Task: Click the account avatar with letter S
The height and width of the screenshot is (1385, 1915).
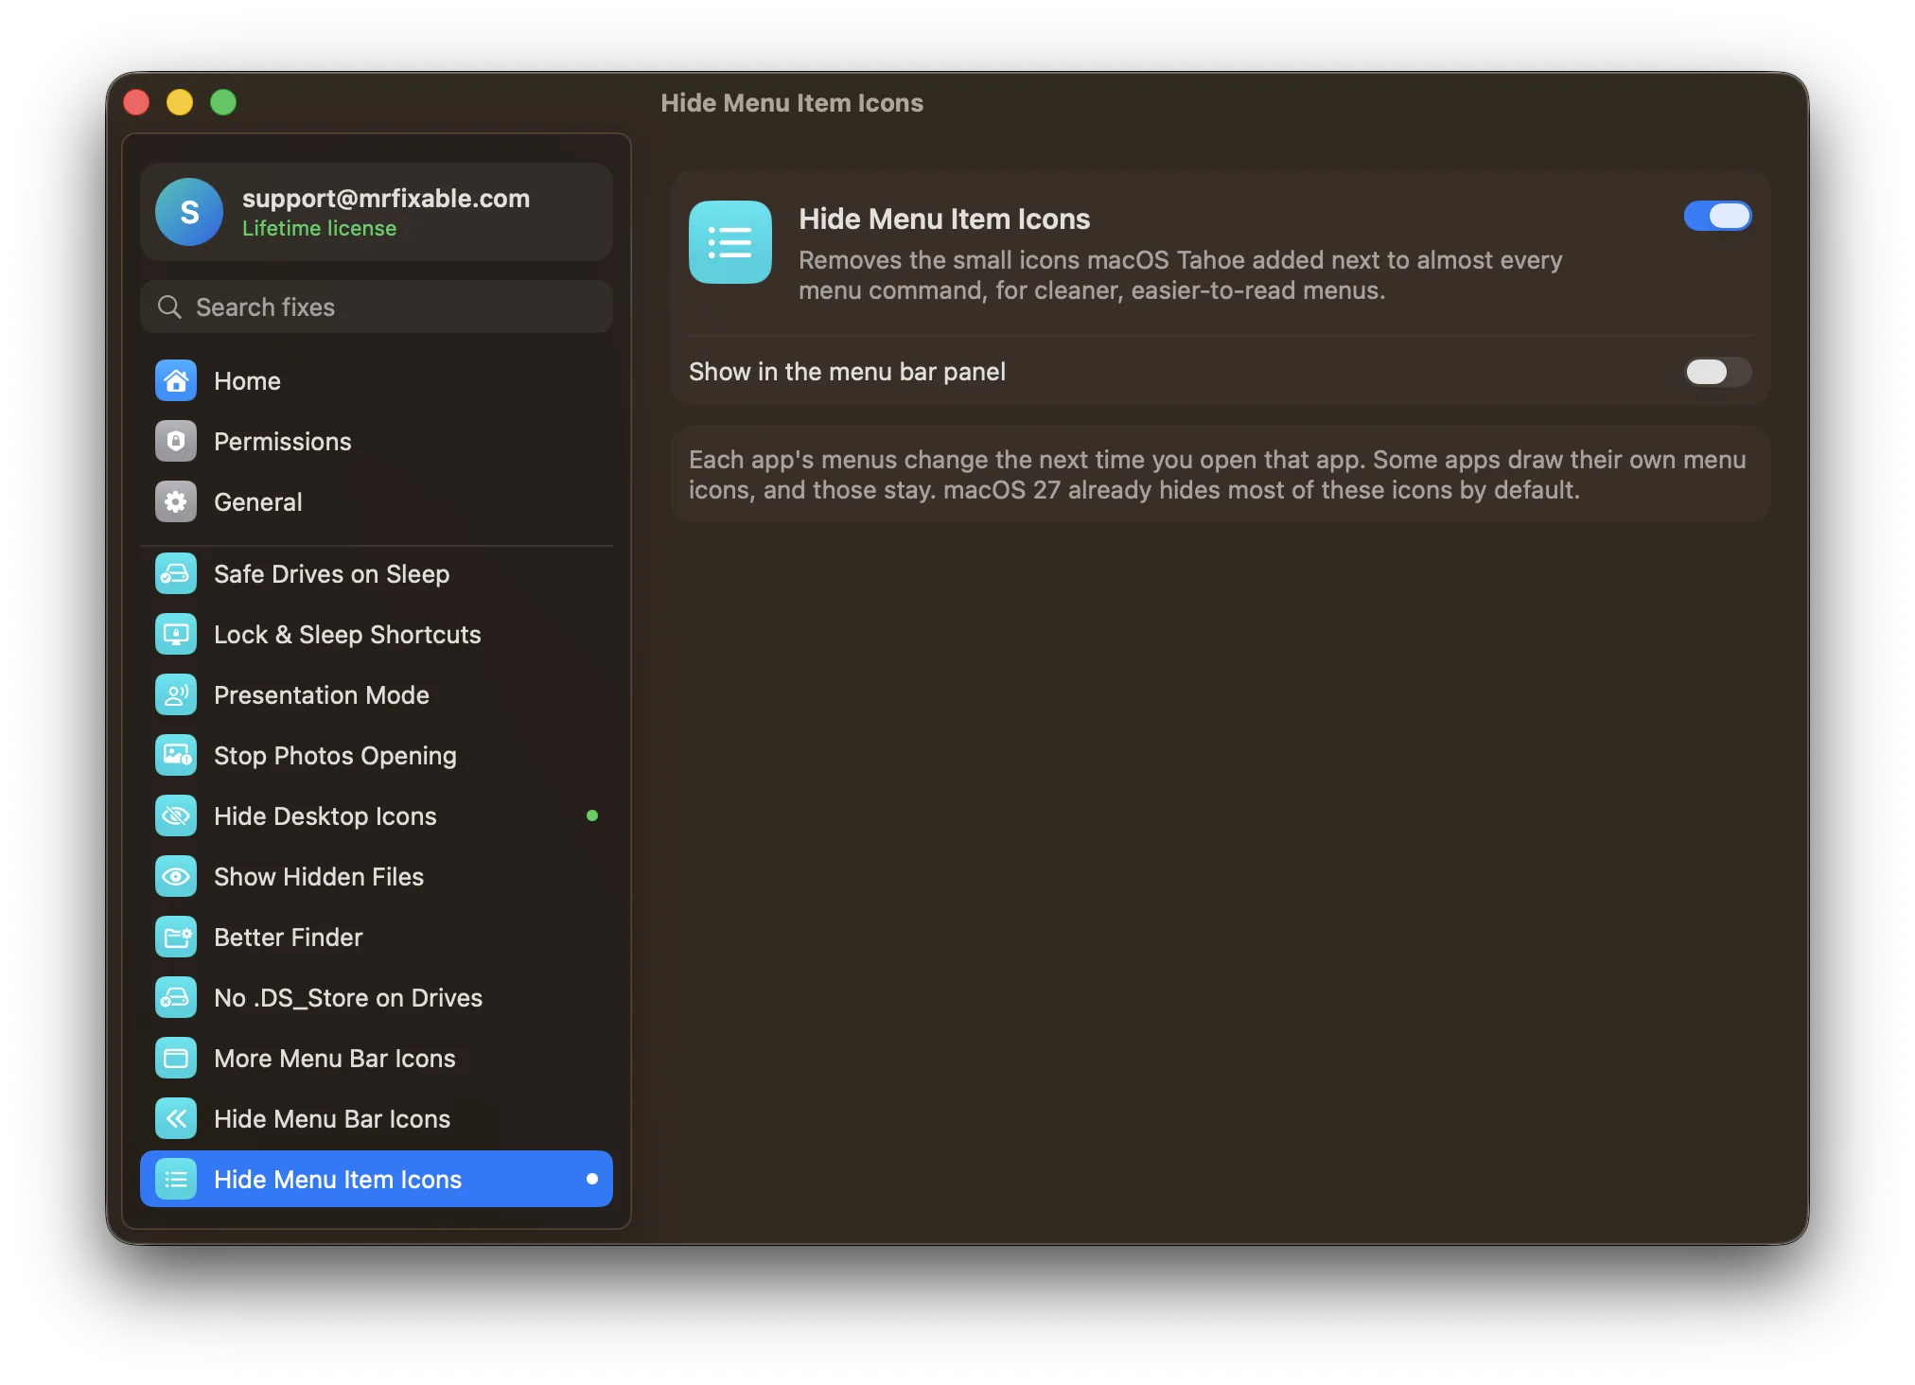Action: click(189, 212)
